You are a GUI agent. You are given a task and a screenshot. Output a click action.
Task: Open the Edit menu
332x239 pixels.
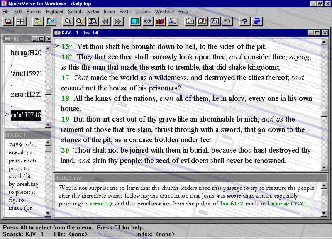[x=18, y=12]
